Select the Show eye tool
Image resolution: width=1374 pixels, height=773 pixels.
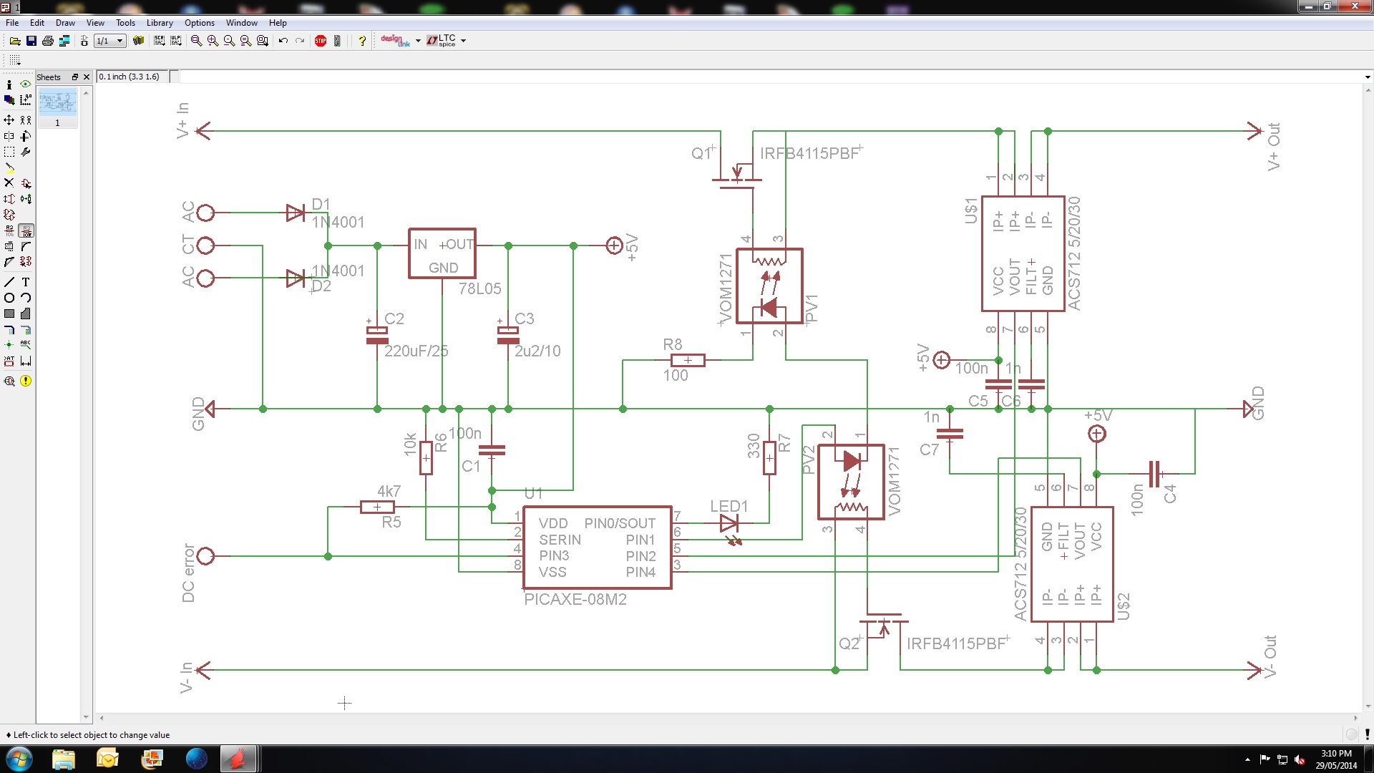pos(26,84)
